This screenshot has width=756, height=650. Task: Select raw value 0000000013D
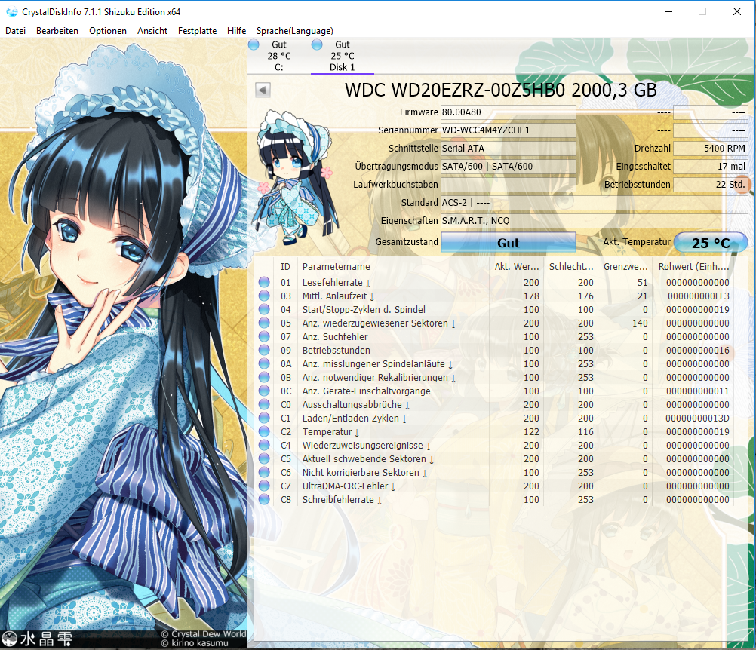697,419
